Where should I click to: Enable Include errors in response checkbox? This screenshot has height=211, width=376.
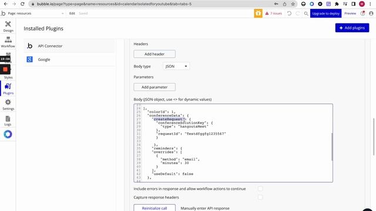point(260,189)
